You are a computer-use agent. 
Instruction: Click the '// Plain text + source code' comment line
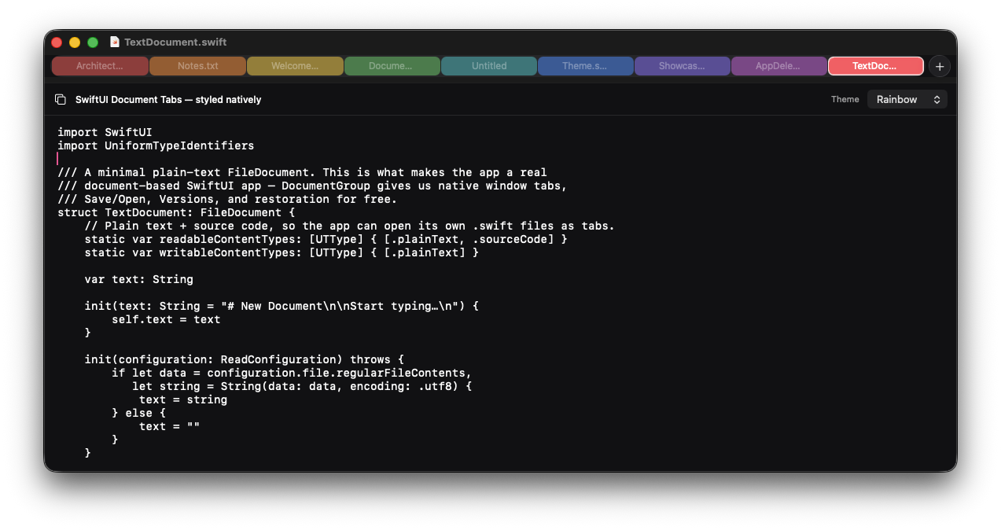349,226
